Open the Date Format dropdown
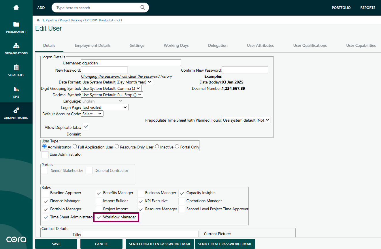Image resolution: width=381 pixels, height=249 pixels. (117, 82)
